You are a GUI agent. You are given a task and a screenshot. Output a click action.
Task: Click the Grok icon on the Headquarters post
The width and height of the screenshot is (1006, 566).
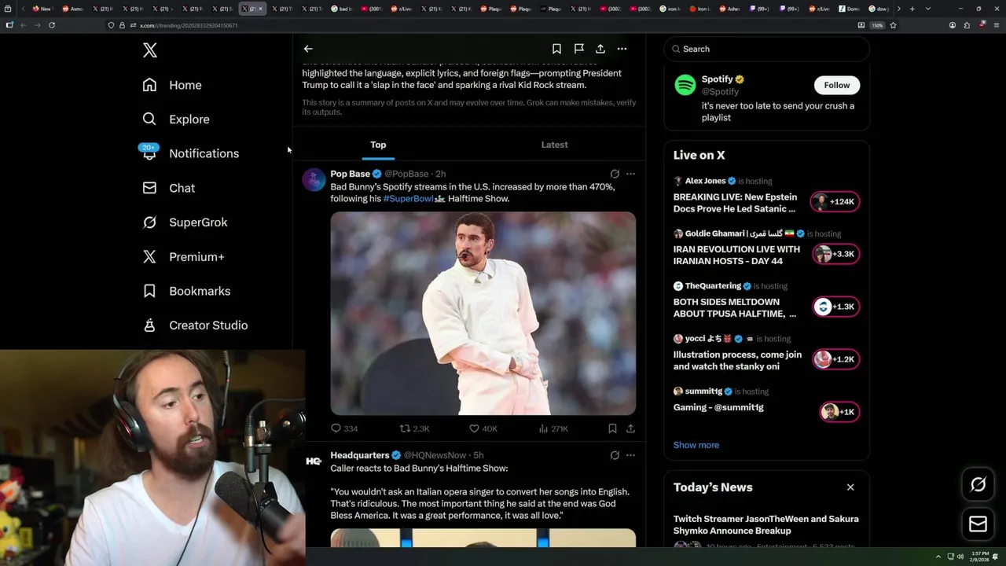615,455
